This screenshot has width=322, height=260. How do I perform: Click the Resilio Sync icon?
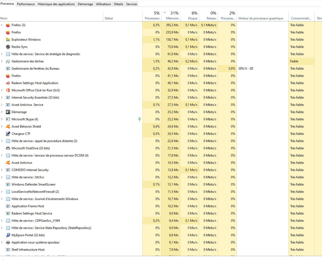8,47
